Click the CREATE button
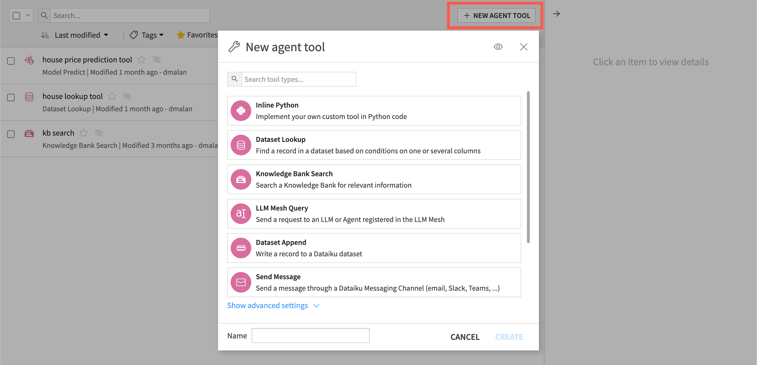This screenshot has height=365, width=757. click(x=509, y=337)
